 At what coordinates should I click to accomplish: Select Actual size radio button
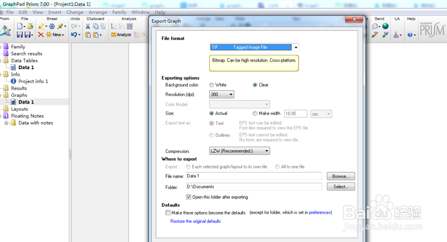click(x=211, y=113)
